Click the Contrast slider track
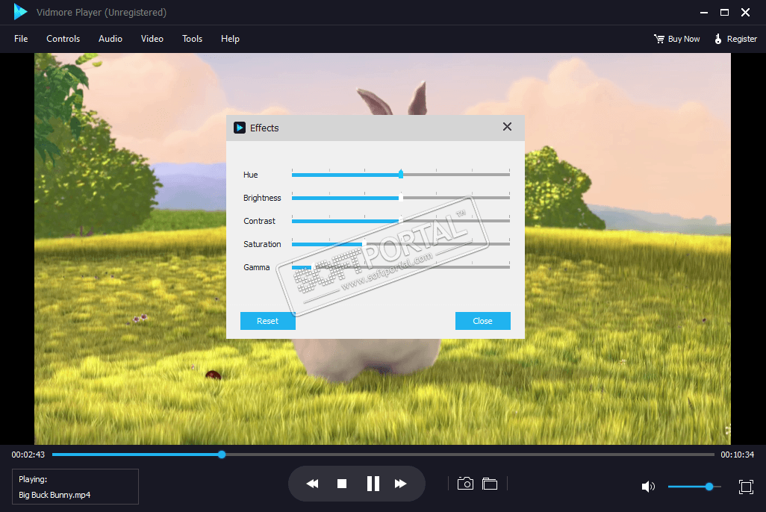The height and width of the screenshot is (512, 766). pyautogui.click(x=401, y=221)
